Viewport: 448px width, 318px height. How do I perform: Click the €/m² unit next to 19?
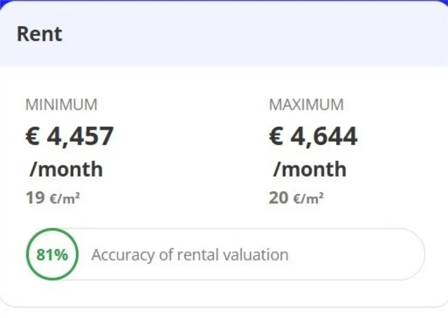[65, 198]
